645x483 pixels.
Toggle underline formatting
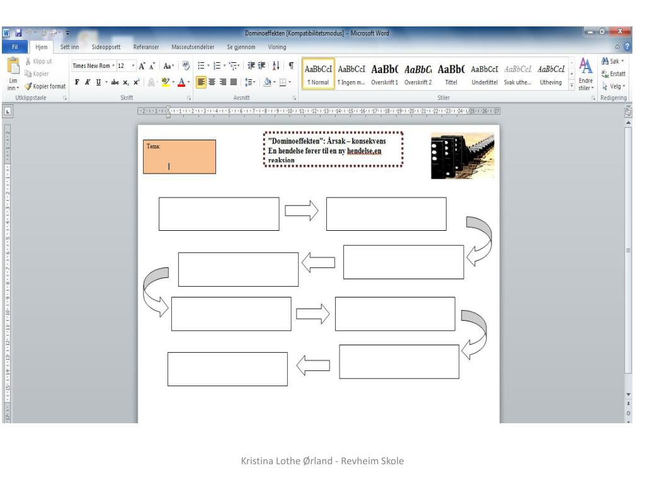tap(98, 82)
